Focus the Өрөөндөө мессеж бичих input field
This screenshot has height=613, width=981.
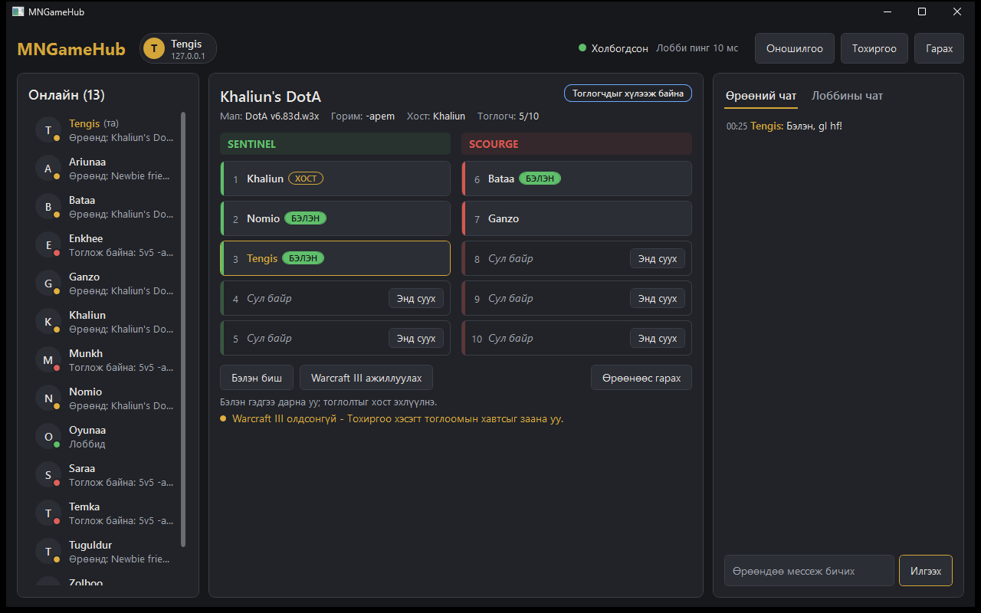(x=809, y=571)
